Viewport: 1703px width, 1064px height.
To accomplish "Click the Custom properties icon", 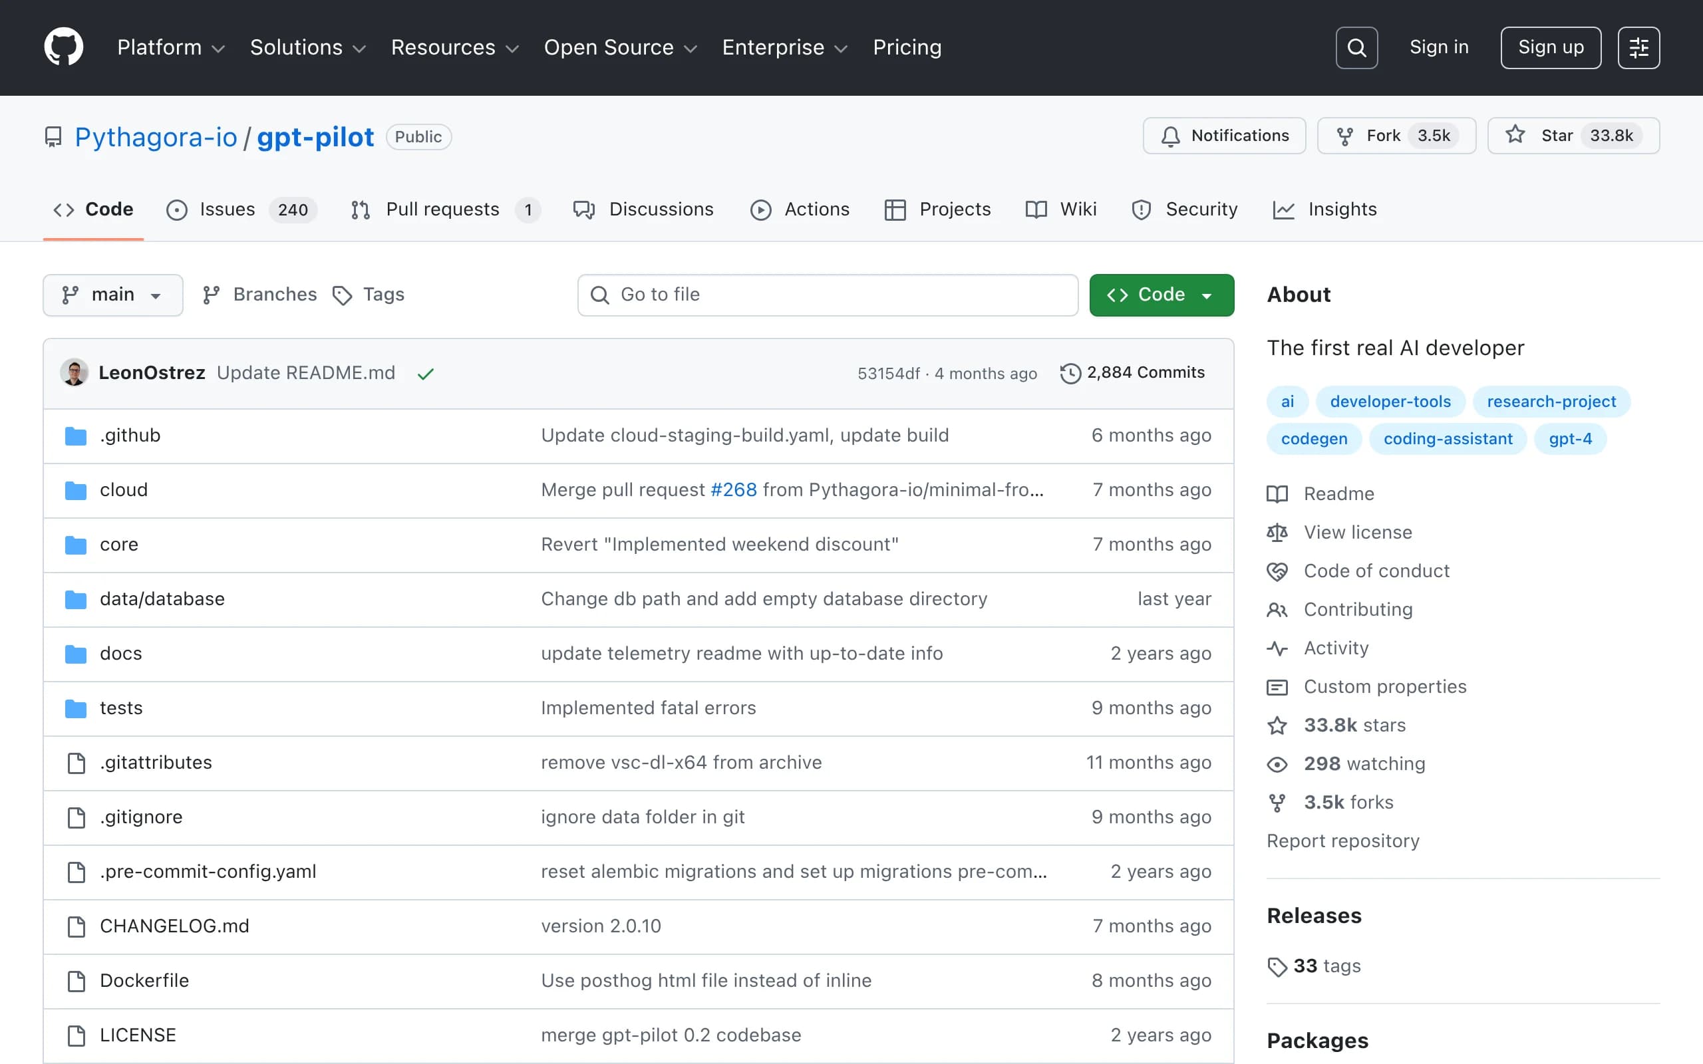I will tap(1277, 687).
